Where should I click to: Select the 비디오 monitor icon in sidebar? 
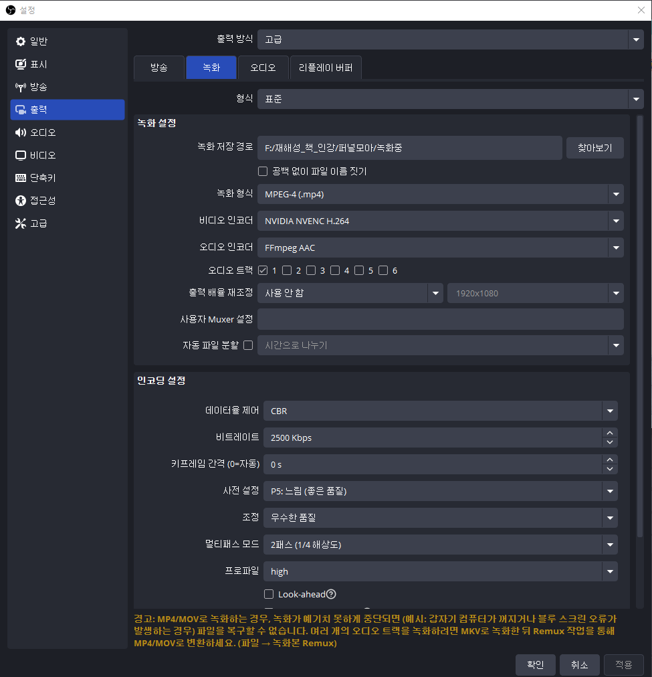point(20,155)
